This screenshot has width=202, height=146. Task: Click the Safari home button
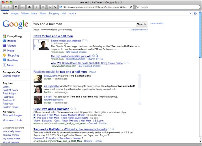click(16, 7)
